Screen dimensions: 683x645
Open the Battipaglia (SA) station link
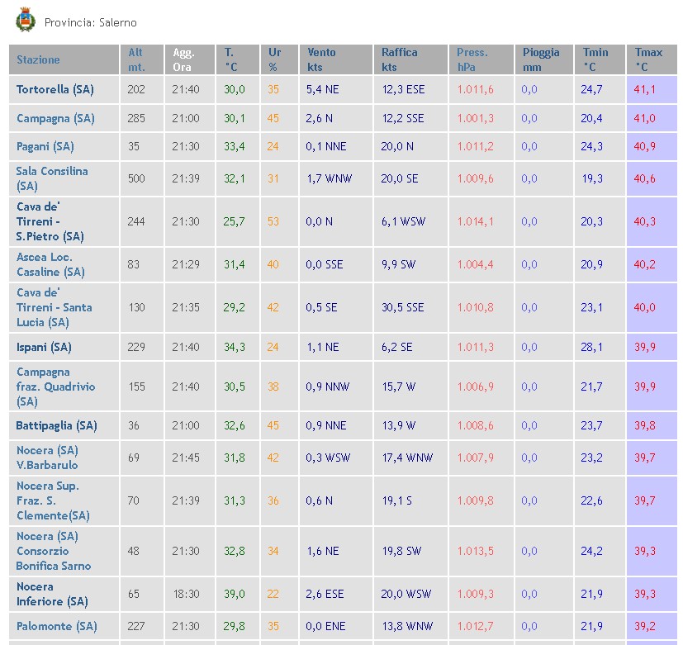(x=56, y=425)
